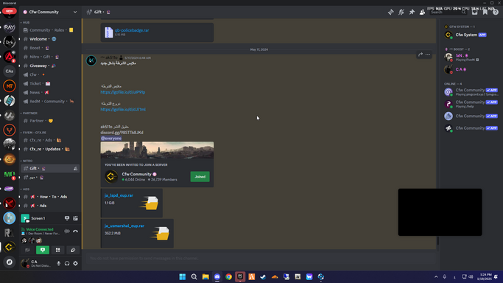Click the Joined button on server invite

[200, 176]
